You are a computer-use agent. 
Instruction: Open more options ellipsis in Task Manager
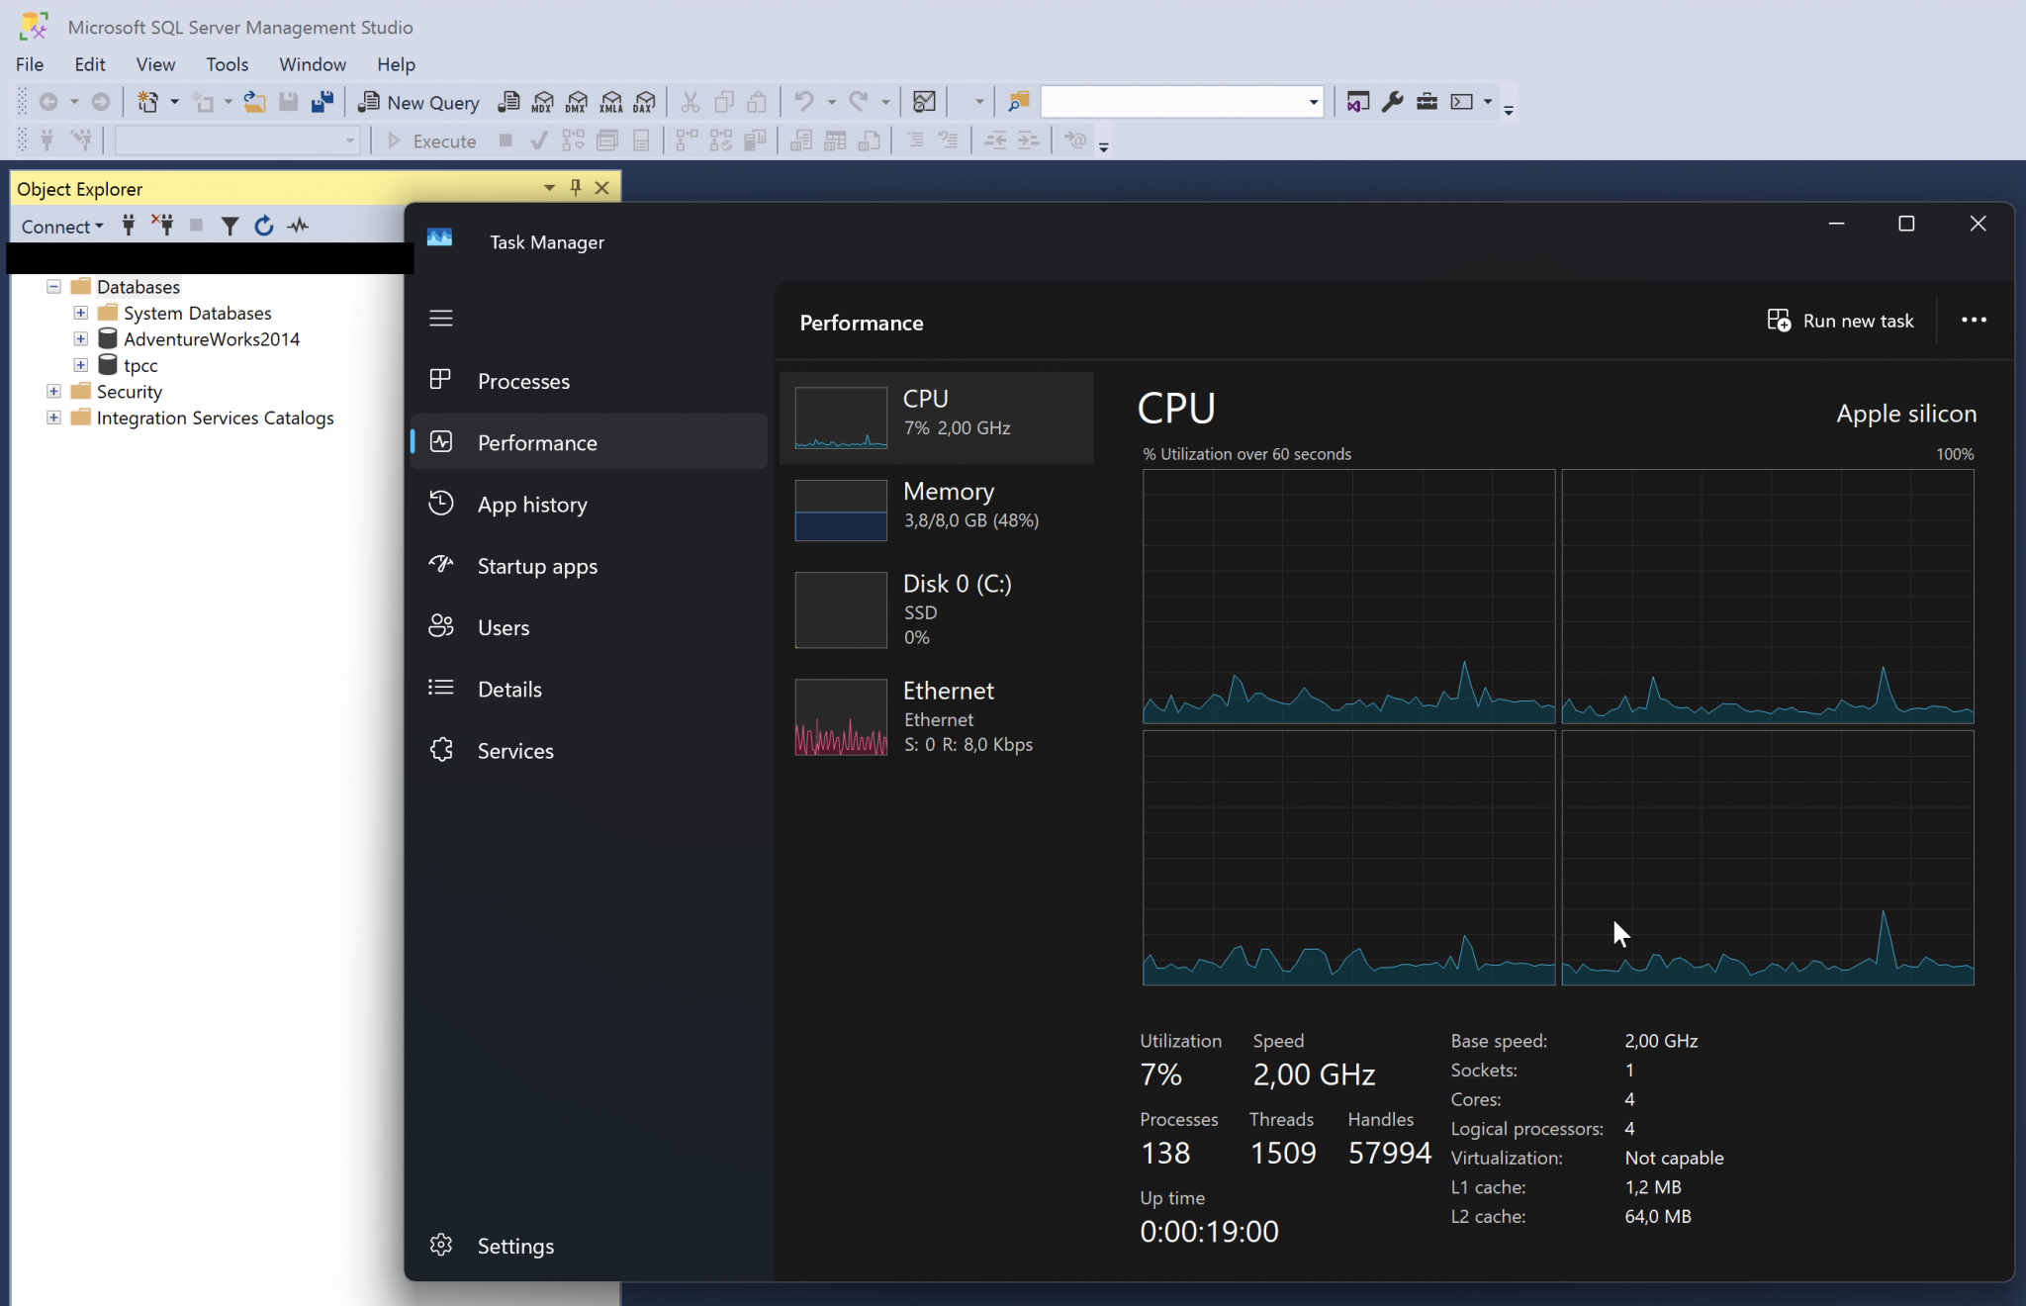tap(1974, 321)
